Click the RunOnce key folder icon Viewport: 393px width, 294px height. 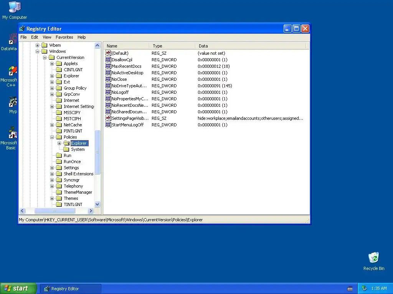click(59, 162)
